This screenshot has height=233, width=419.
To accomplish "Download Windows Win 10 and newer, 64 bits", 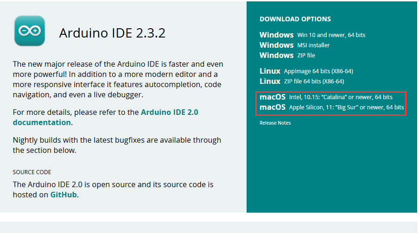I will pyautogui.click(x=312, y=35).
